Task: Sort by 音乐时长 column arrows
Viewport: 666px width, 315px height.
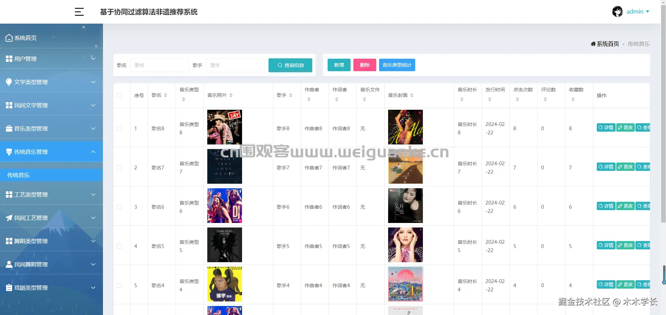Action: click(x=462, y=99)
